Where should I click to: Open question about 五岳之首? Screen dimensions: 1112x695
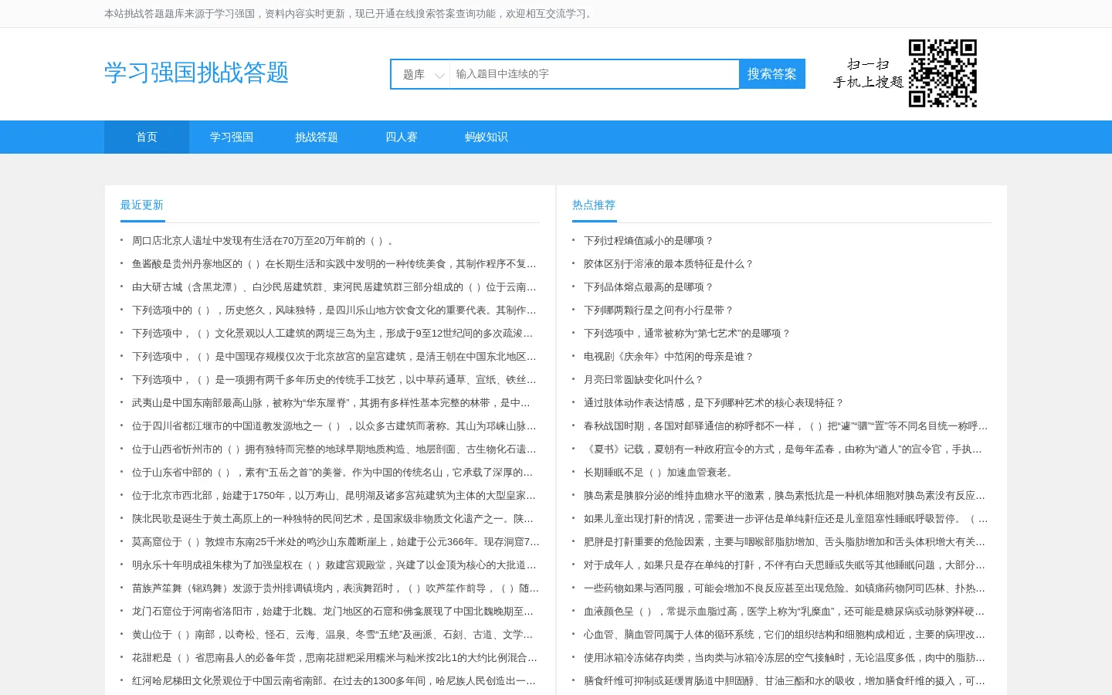[x=333, y=473]
